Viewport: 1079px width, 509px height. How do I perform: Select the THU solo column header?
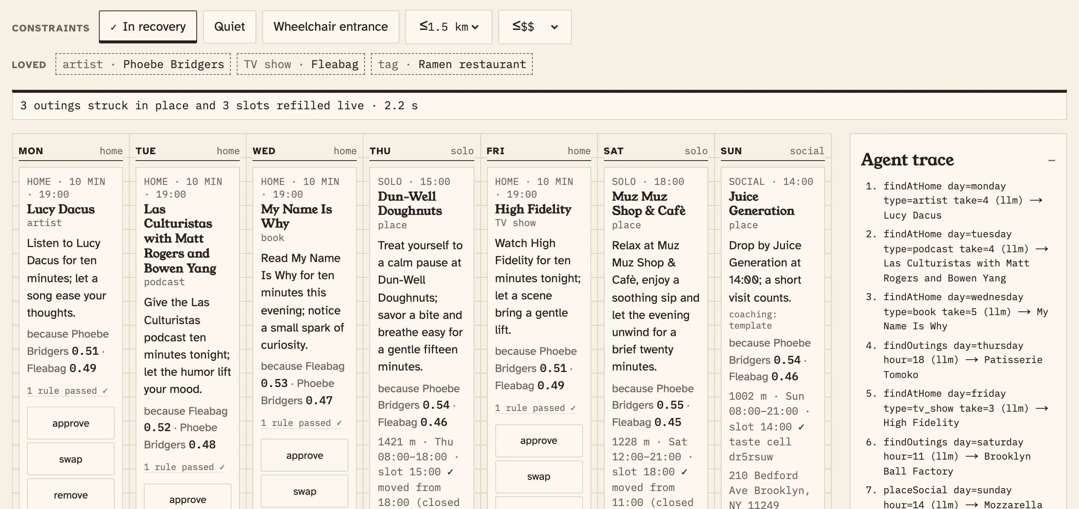point(421,151)
